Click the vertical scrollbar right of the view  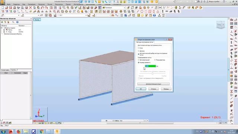pos(228,70)
